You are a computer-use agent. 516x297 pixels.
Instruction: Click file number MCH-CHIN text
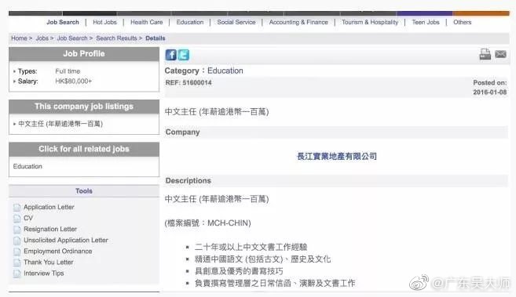click(x=207, y=223)
